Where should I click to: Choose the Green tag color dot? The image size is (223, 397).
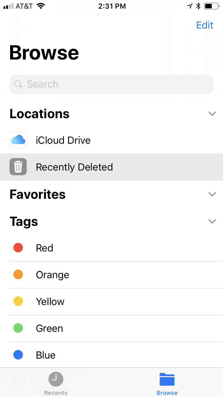point(18,328)
